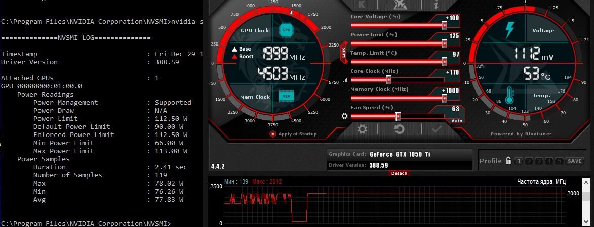Click 'Timestamp' line in console
The height and width of the screenshot is (227, 594).
pyautogui.click(x=101, y=54)
